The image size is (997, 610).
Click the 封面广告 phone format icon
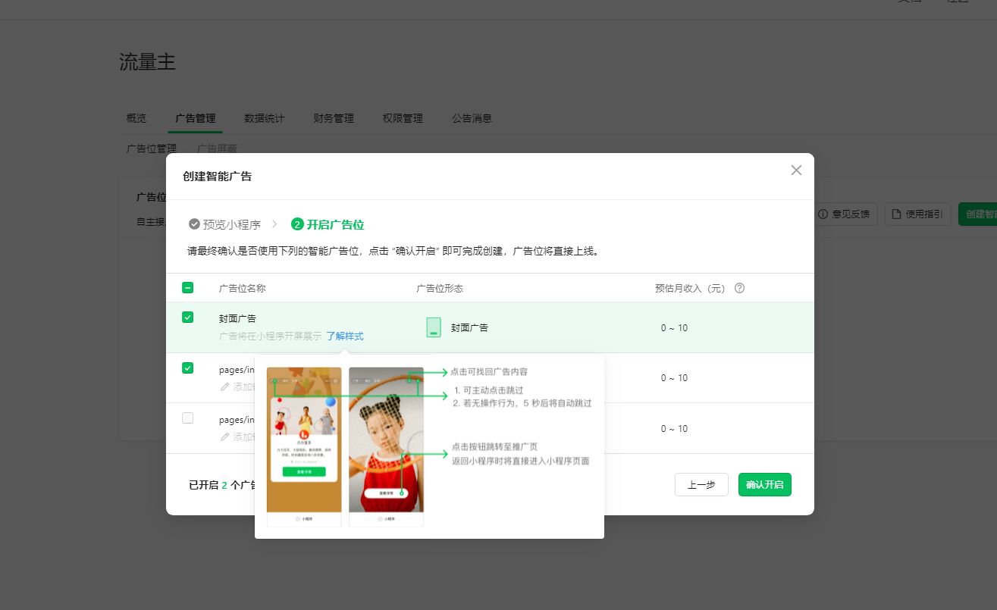coord(434,327)
